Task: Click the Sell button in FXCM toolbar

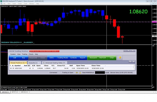Action: coord(15,58)
